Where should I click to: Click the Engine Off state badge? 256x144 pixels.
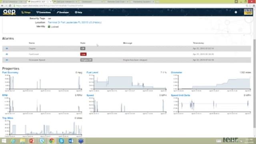[x=86, y=60]
